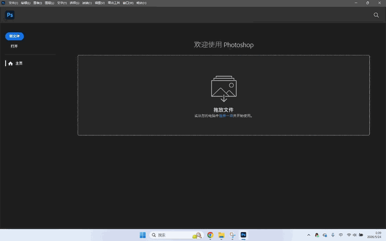Image resolution: width=386 pixels, height=241 pixels.
Task: Click the blue 新文件 button
Action: pos(15,36)
